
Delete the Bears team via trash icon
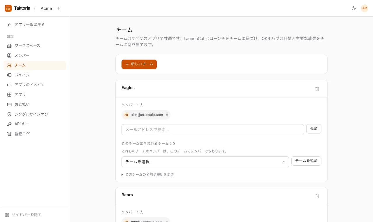pos(317,196)
